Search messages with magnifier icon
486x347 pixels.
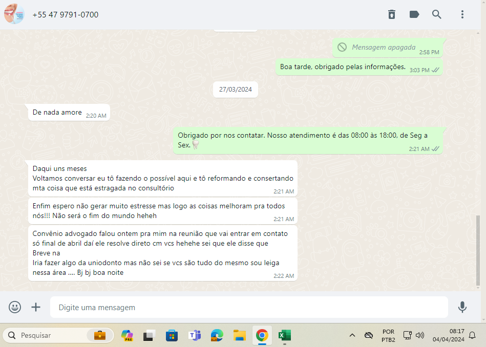(x=437, y=14)
